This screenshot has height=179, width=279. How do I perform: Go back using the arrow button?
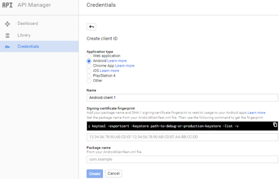pos(91,27)
